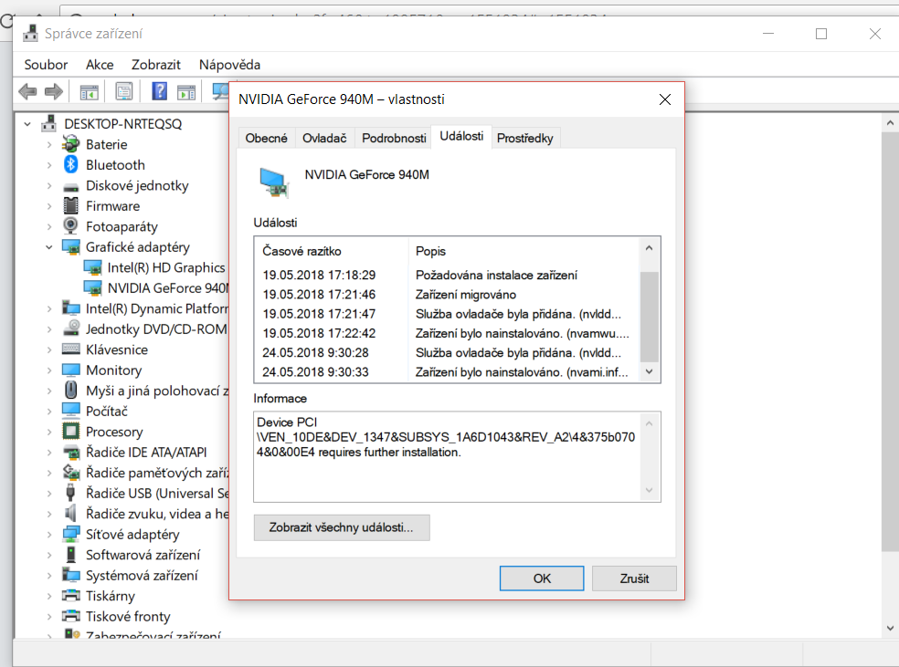Click the Zrušit button
The height and width of the screenshot is (667, 899).
634,578
